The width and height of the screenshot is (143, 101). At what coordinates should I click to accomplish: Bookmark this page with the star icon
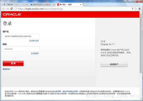click(136, 9)
